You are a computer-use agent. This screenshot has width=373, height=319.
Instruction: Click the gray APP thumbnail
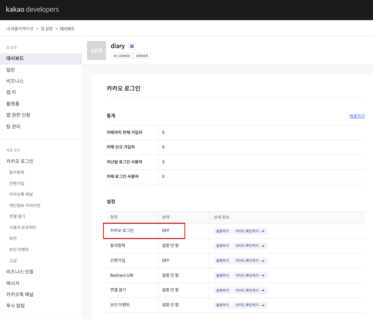pyautogui.click(x=96, y=50)
